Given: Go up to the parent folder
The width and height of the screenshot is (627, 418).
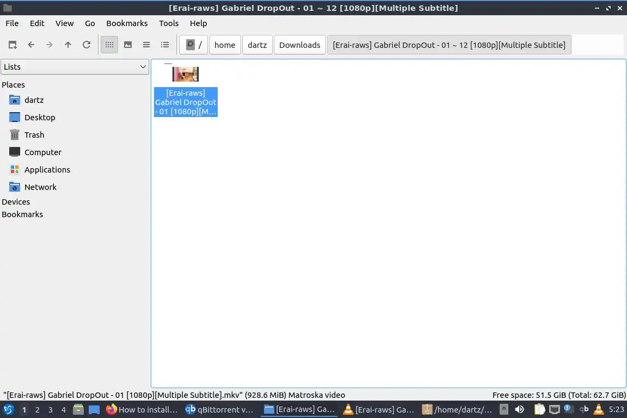Looking at the screenshot, I should coord(68,45).
